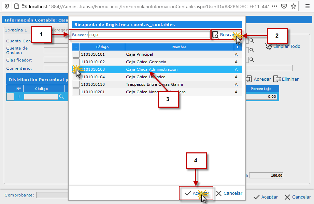Click the Buscar search button in dialog
The width and height of the screenshot is (314, 204).
[224, 35]
